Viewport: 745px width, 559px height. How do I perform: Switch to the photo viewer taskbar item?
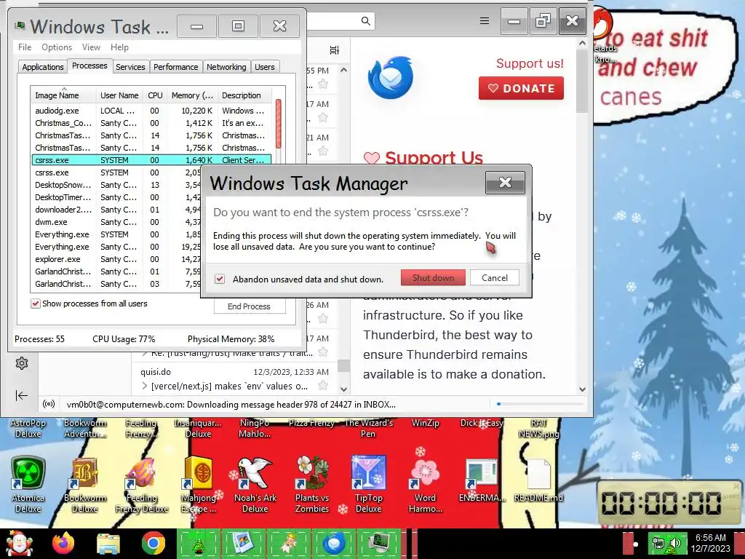pyautogui.click(x=244, y=544)
